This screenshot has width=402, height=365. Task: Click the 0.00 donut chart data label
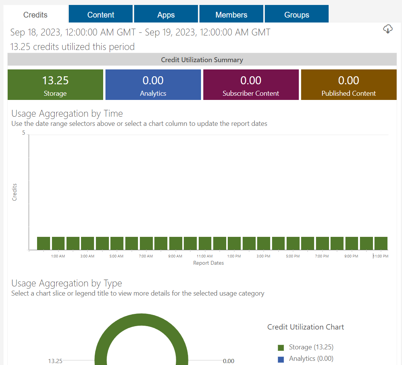coord(229,361)
